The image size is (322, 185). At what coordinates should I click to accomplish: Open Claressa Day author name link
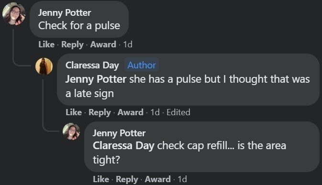92,65
